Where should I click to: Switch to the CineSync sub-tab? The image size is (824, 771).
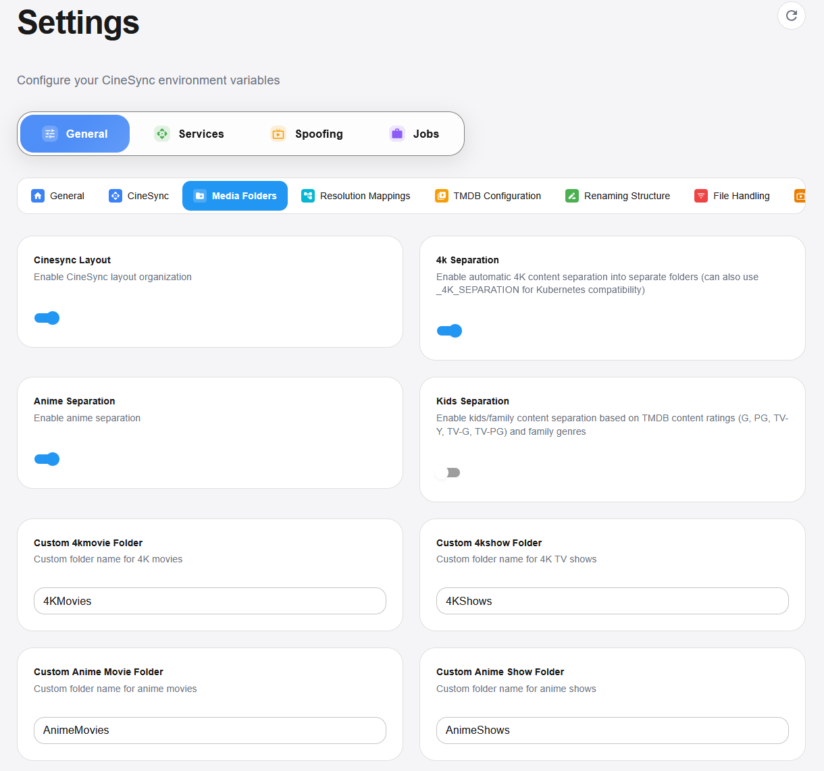tap(139, 196)
